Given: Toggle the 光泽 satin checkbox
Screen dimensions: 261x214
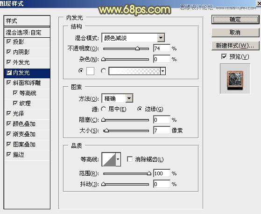Looking at the screenshot, I should click(x=9, y=113).
